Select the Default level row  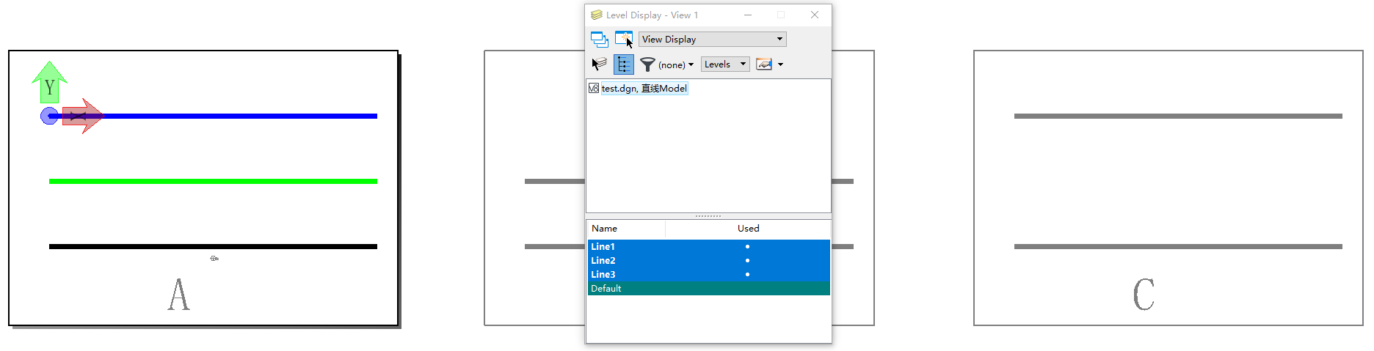(x=709, y=289)
